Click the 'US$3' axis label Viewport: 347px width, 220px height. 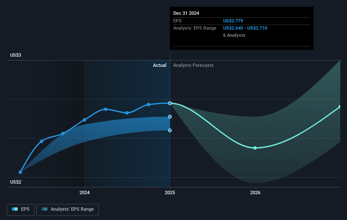[16, 55]
